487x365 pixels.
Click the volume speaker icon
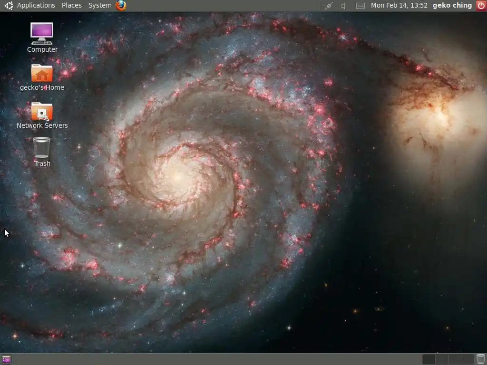pos(343,6)
